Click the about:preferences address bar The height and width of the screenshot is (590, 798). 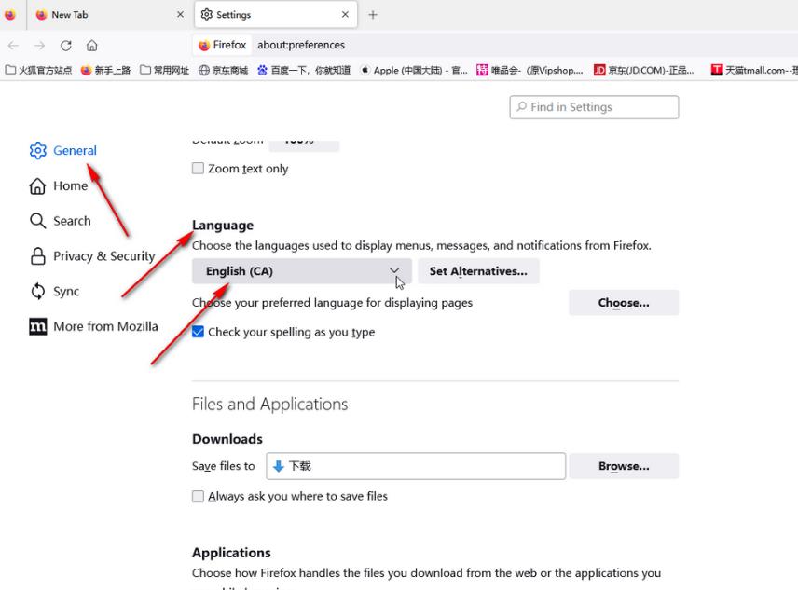tap(301, 46)
